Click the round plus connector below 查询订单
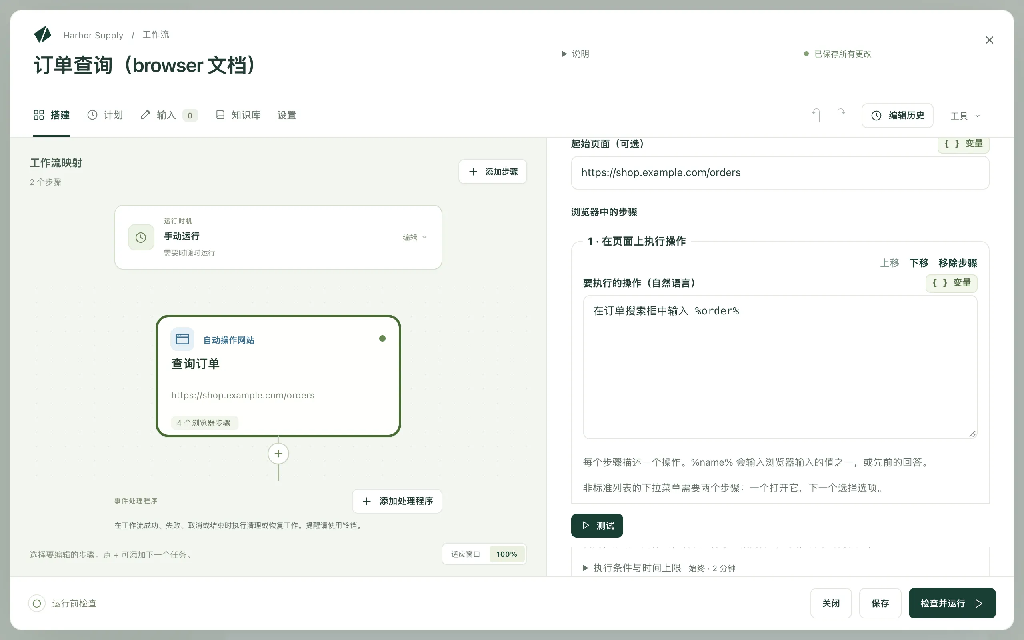1024x640 pixels. tap(278, 454)
